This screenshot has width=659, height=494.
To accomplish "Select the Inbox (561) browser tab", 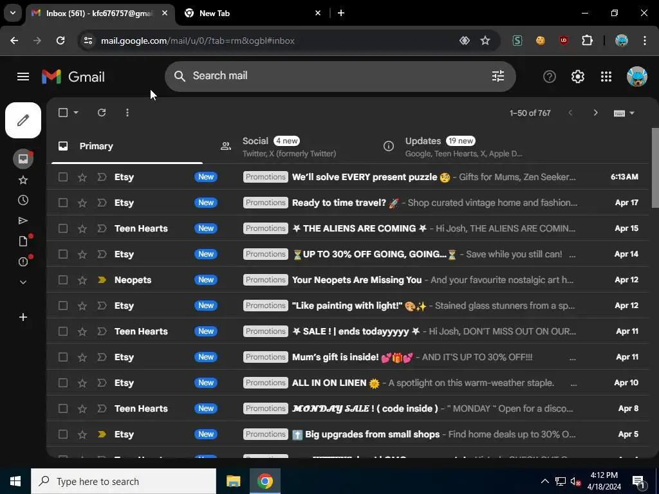I will [101, 14].
